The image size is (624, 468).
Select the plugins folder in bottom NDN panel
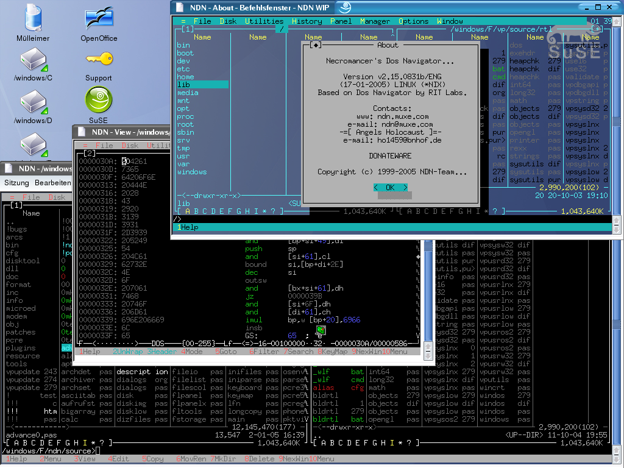coord(21,348)
